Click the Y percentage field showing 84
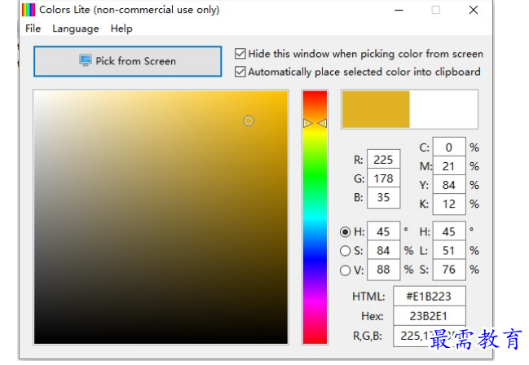 449,185
